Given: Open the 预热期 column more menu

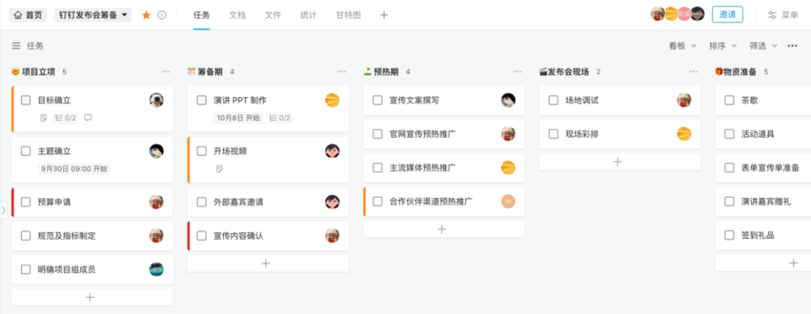Looking at the screenshot, I should coord(517,72).
